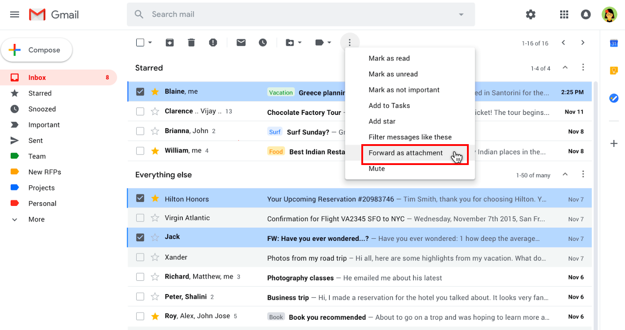
Task: Collapse the Starred section
Action: [565, 68]
